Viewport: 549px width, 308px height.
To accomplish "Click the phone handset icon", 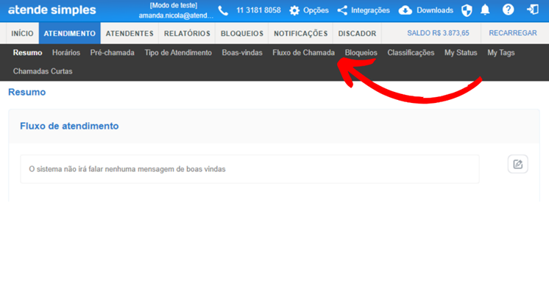I will (x=223, y=11).
